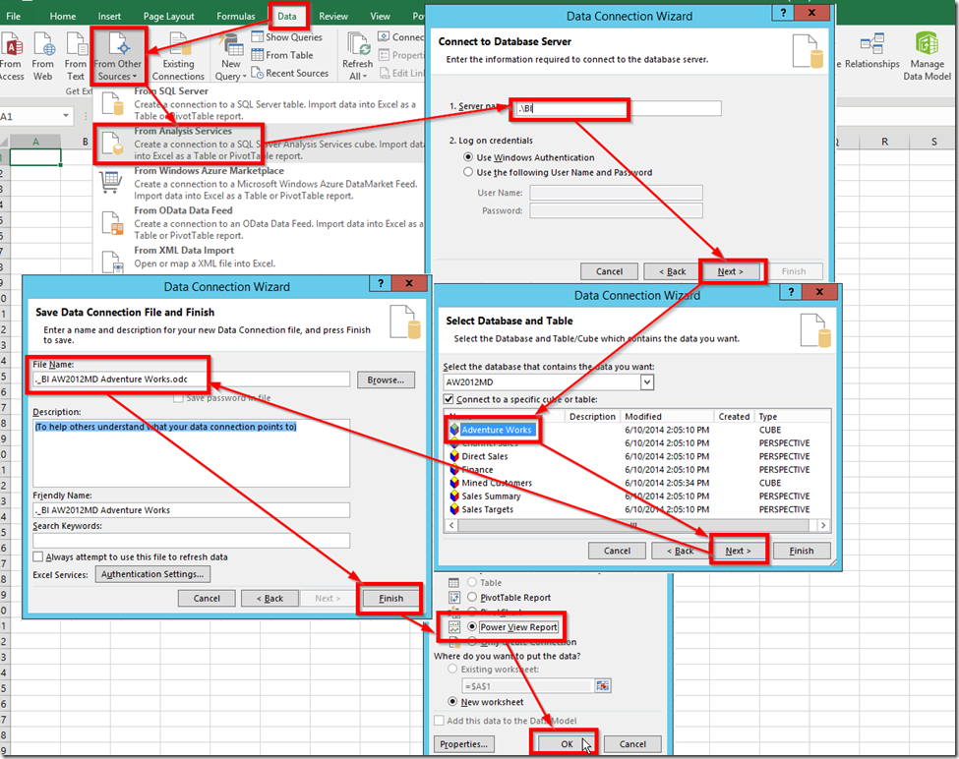Open the Insert ribbon tab

click(x=109, y=17)
